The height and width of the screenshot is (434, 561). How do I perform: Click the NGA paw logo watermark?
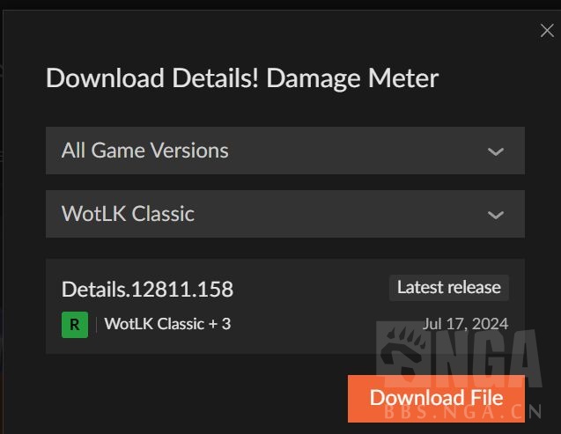[x=402, y=352]
